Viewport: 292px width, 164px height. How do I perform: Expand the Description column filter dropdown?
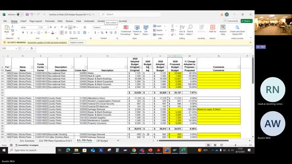72,67
